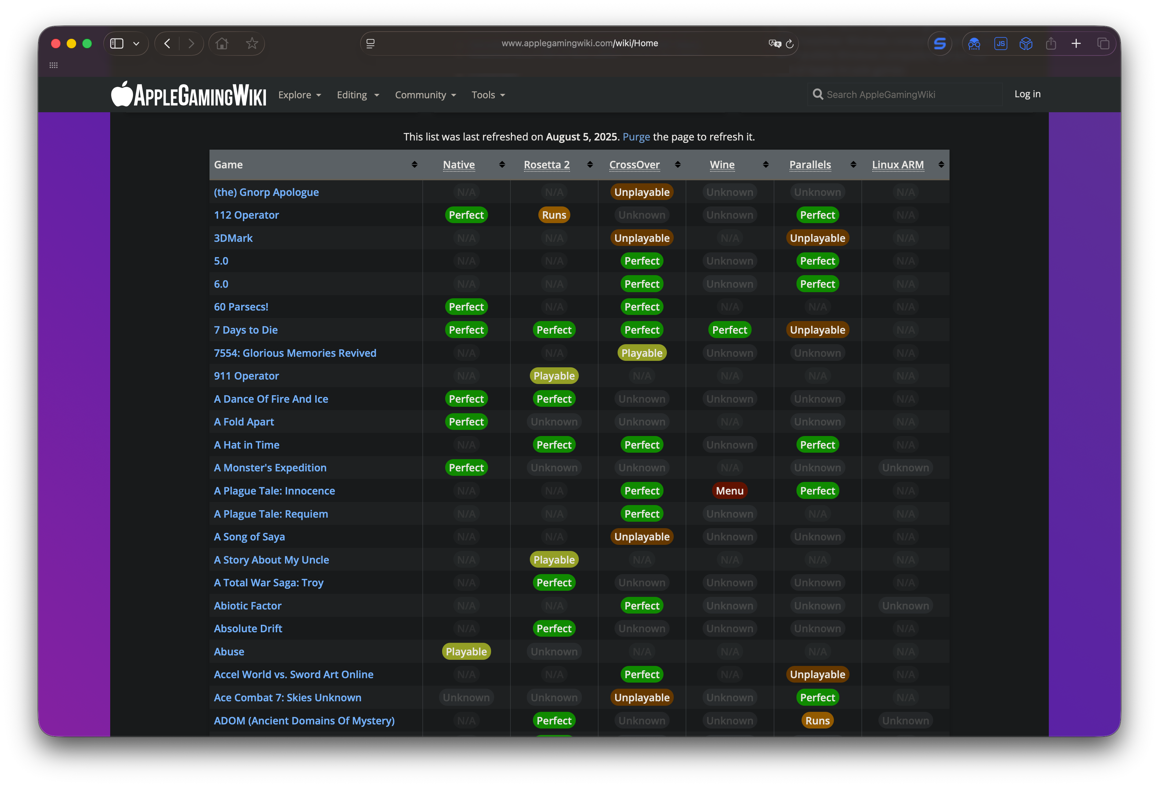Viewport: 1159px width, 787px height.
Task: Open the 911 Operator link
Action: (246, 375)
